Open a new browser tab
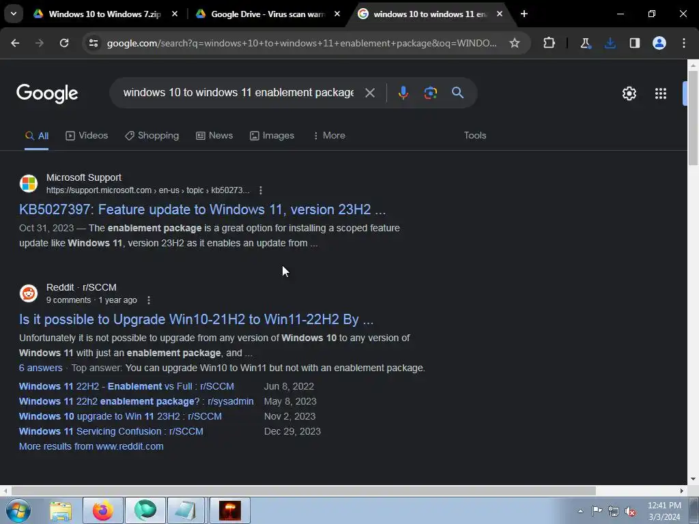This screenshot has width=699, height=524. click(x=524, y=14)
